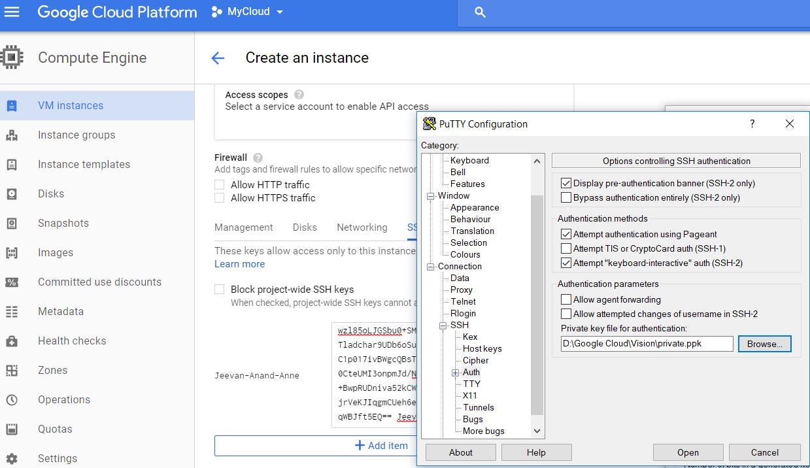This screenshot has width=810, height=468.
Task: Click category tree scroll down arrow
Action: 537,431
